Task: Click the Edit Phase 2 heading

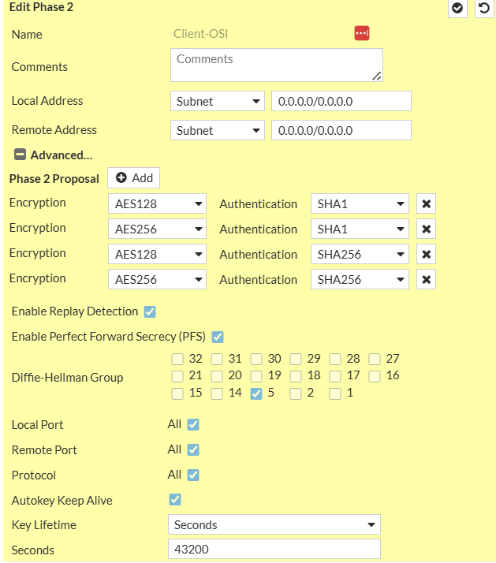Action: [x=41, y=7]
